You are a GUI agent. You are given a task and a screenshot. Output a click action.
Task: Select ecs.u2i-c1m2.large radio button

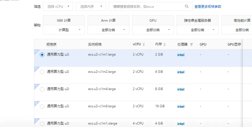(x=42, y=72)
